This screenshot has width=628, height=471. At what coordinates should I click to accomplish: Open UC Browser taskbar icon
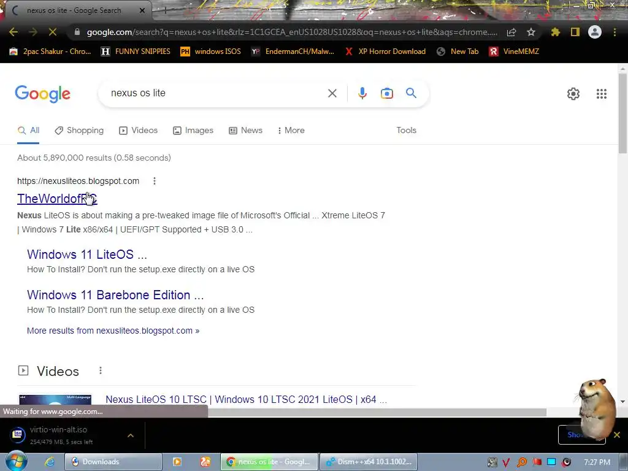[x=205, y=462]
